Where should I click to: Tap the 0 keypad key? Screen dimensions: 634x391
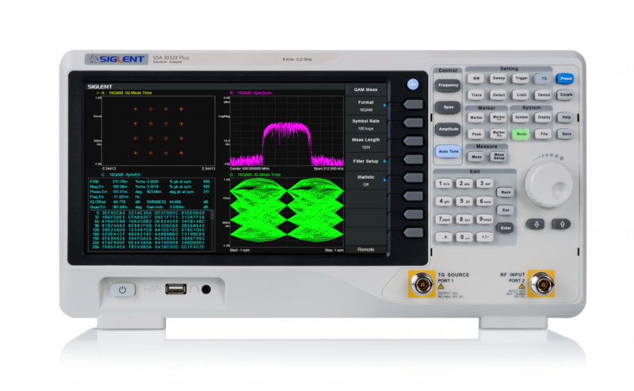coord(464,237)
